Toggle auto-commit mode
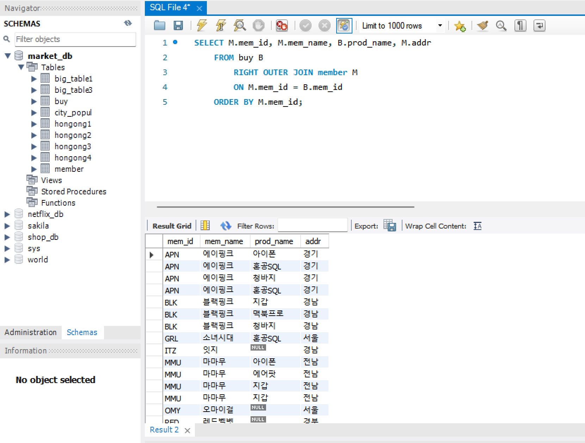 344,25
